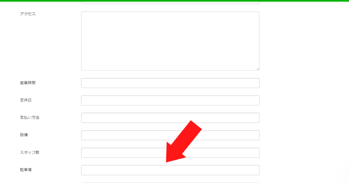Click the スタッフ数 label

click(x=30, y=152)
